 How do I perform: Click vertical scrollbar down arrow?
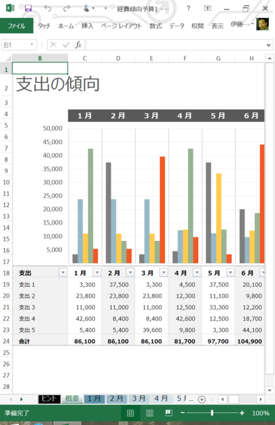[269, 390]
